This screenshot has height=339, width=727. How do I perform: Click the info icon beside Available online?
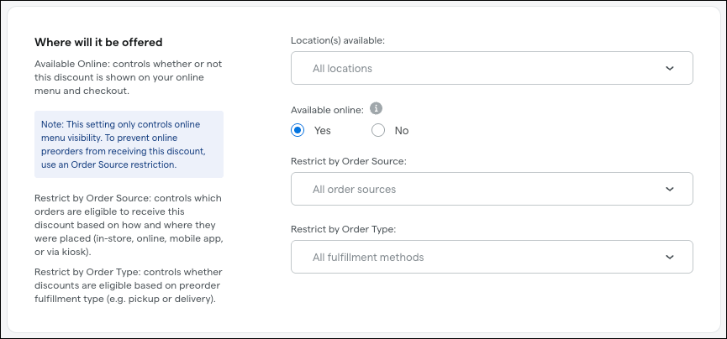point(376,109)
